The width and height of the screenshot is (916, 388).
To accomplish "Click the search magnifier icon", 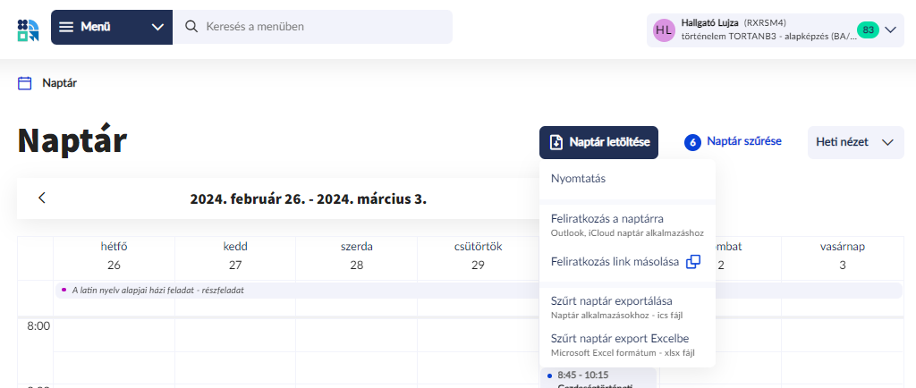I will point(191,27).
